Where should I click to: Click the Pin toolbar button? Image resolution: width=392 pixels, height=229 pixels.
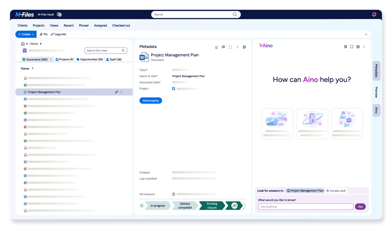point(44,34)
